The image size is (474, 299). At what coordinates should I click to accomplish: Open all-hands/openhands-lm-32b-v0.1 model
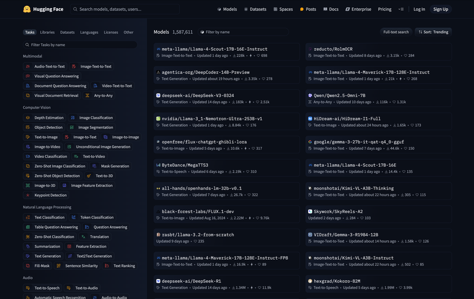tap(227, 191)
